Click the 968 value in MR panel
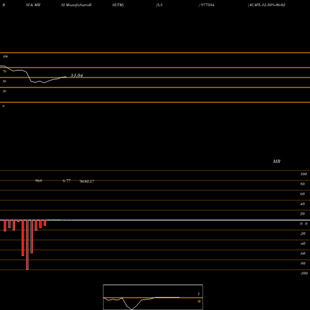The width and height of the screenshot is (310, 310). tap(38, 181)
